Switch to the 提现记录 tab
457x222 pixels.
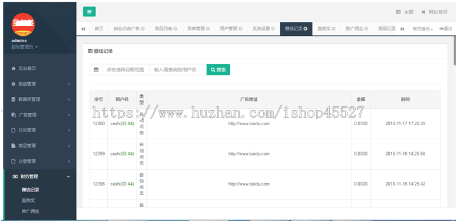click(x=387, y=29)
